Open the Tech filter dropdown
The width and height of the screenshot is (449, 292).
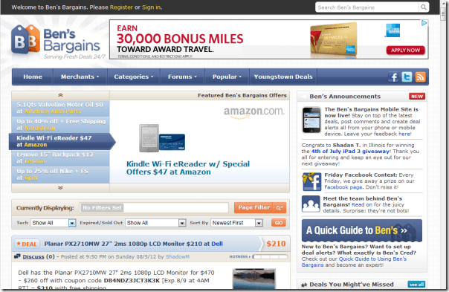pyautogui.click(x=53, y=223)
